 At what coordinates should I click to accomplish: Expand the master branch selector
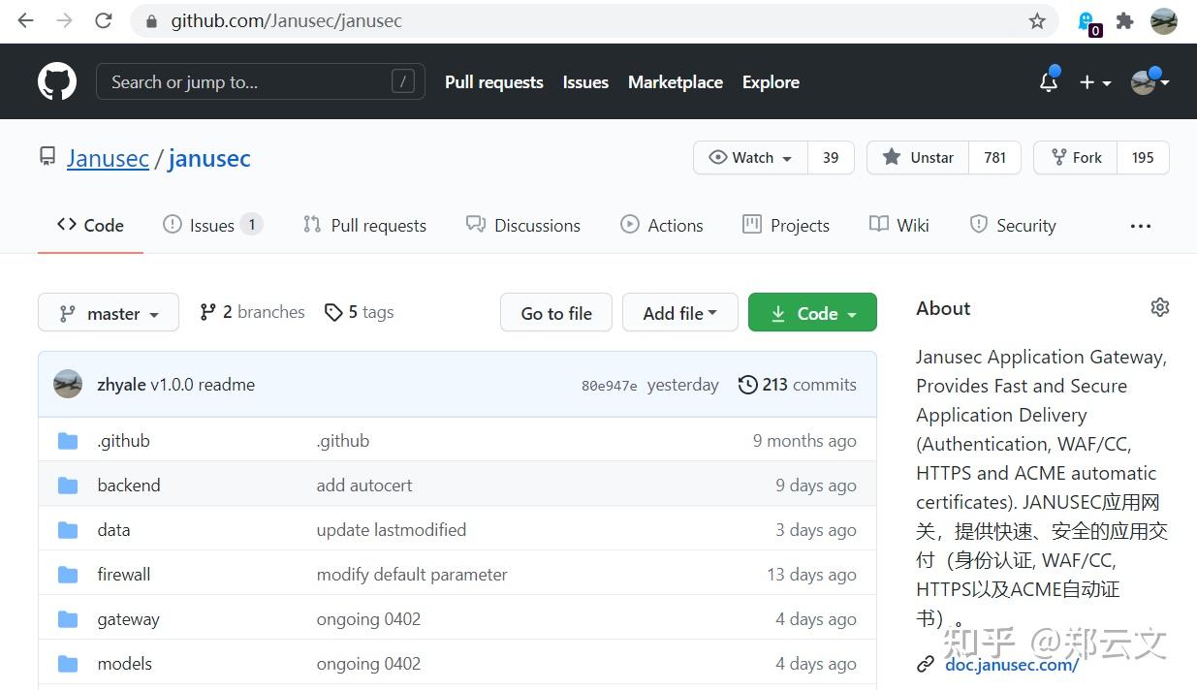pyautogui.click(x=109, y=313)
